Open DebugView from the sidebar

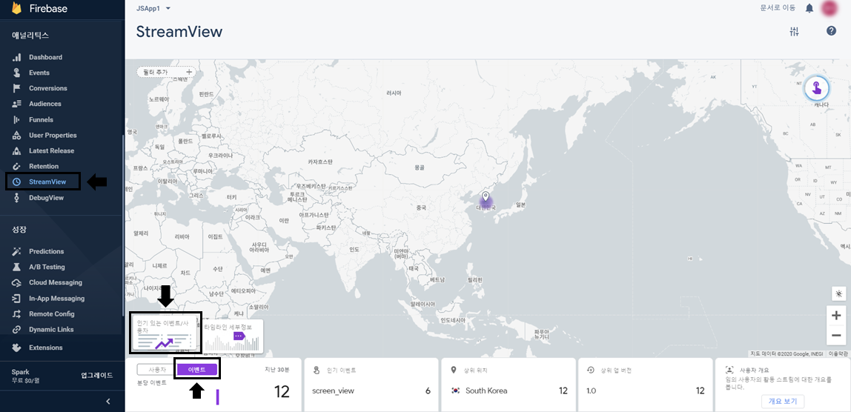point(46,198)
